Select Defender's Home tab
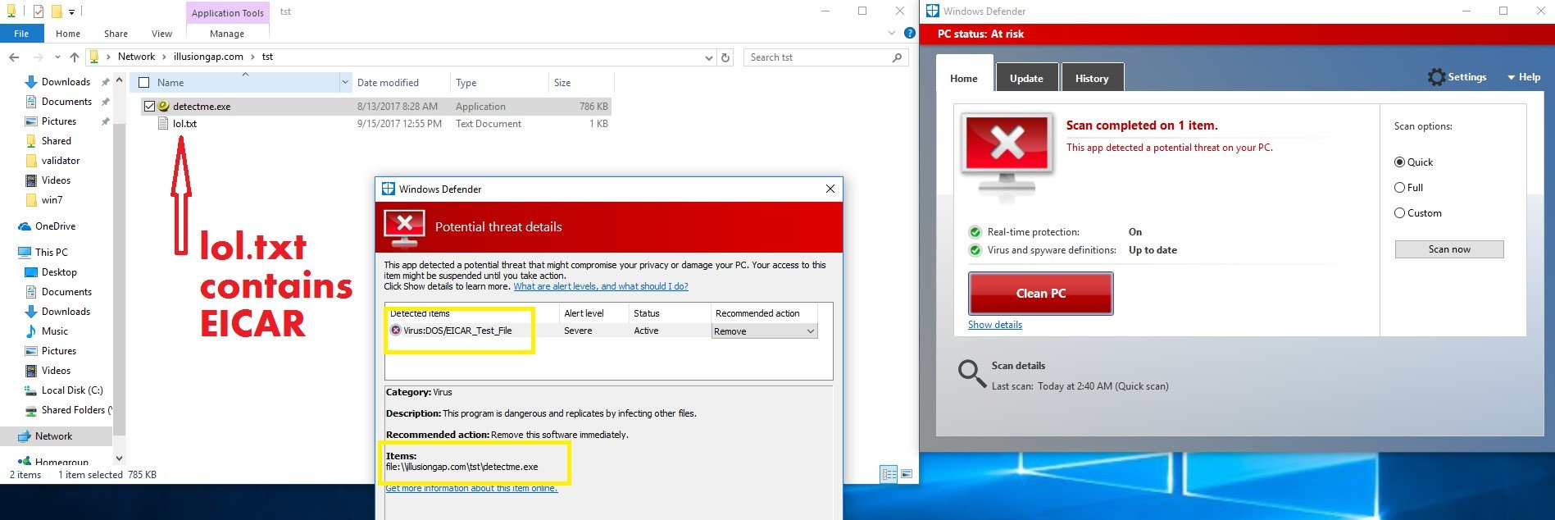Screen dimensions: 1555x520 964,78
